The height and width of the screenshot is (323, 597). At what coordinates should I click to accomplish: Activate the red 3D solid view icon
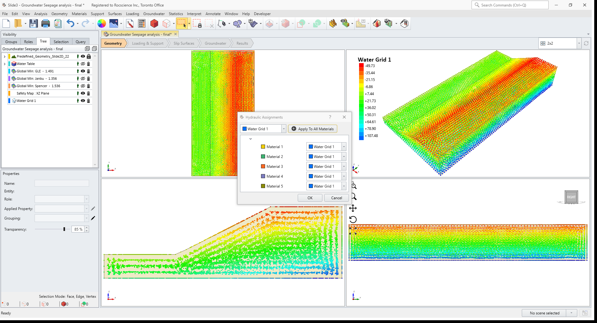[154, 23]
